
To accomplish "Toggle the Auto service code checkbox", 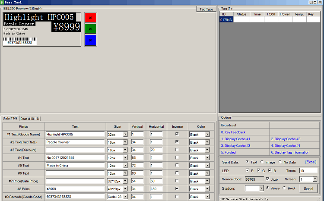I will [x=267, y=179].
